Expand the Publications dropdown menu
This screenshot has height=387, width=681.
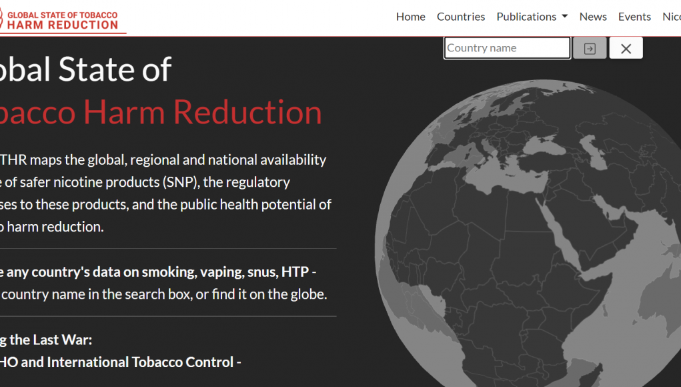click(532, 17)
